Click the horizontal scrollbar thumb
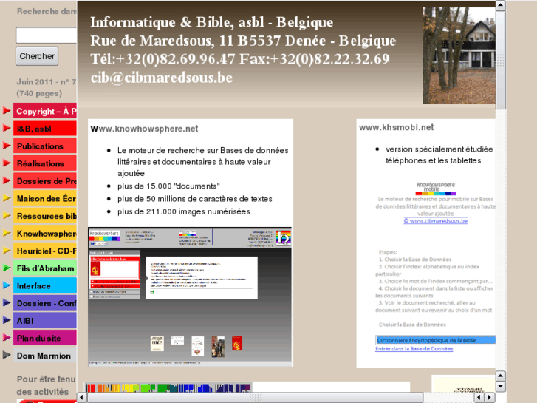 255,398
